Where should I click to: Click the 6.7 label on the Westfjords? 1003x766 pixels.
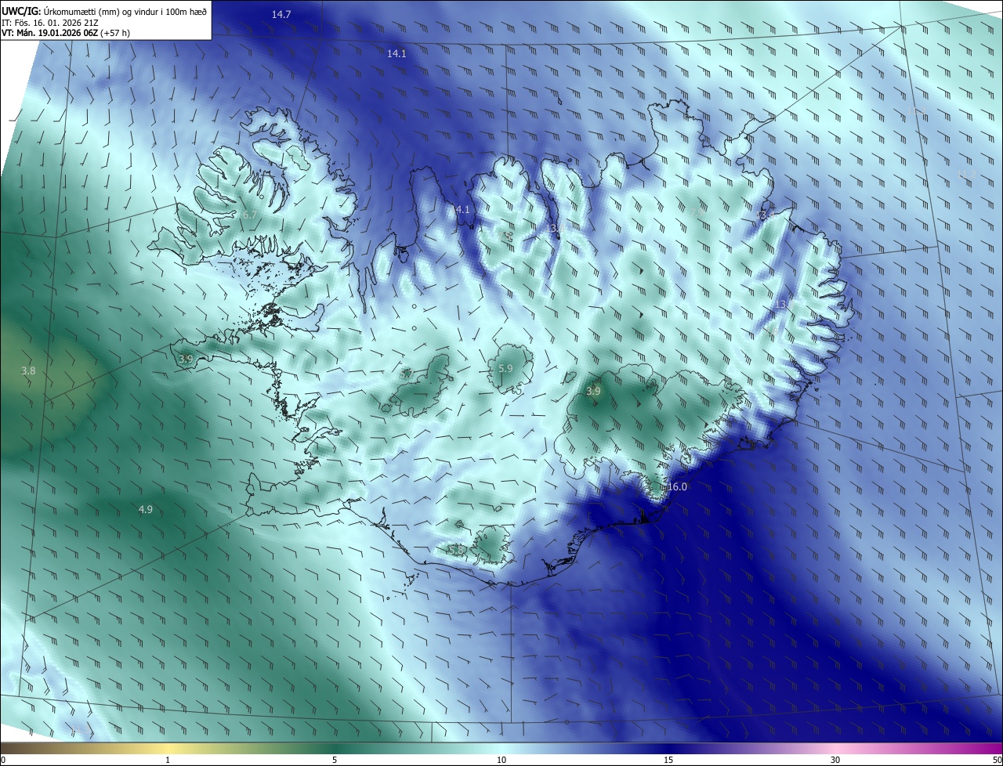click(x=250, y=215)
